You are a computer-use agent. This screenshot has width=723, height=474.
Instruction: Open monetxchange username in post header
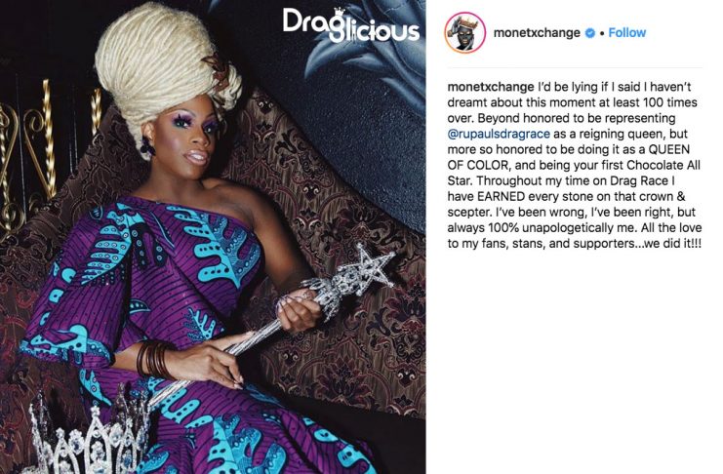pyautogui.click(x=537, y=33)
